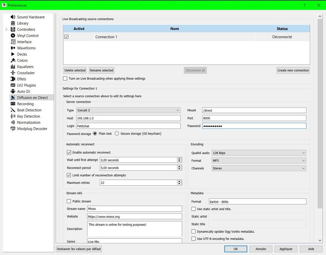Check the Public stream checkbox
Image resolution: width=326 pixels, height=255 pixels.
tap(69, 201)
